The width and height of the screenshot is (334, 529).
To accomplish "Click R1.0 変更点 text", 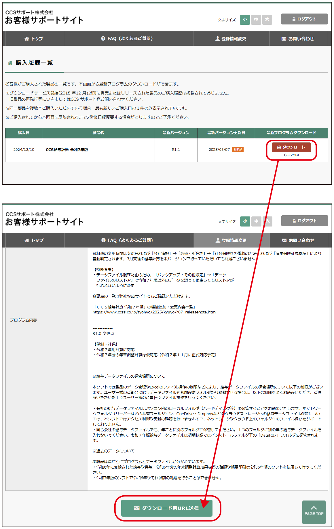I will tap(103, 333).
